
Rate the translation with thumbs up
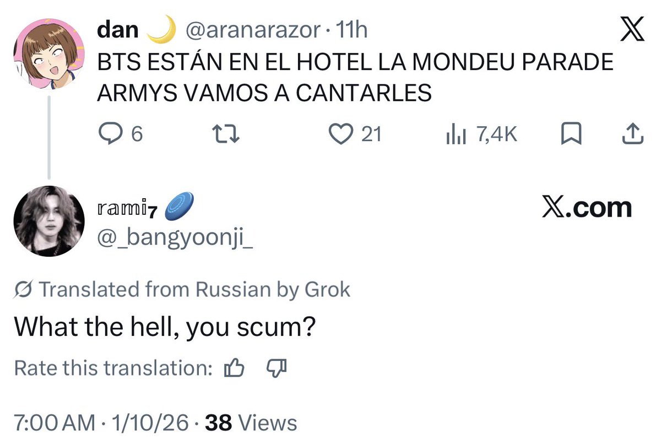tap(235, 368)
